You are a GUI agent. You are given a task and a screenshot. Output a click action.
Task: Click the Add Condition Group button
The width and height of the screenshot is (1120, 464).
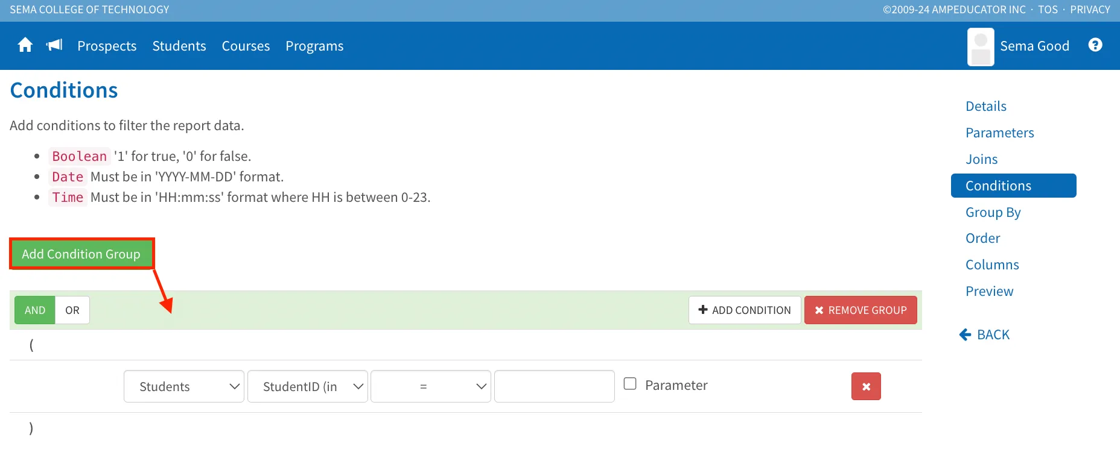(x=81, y=254)
